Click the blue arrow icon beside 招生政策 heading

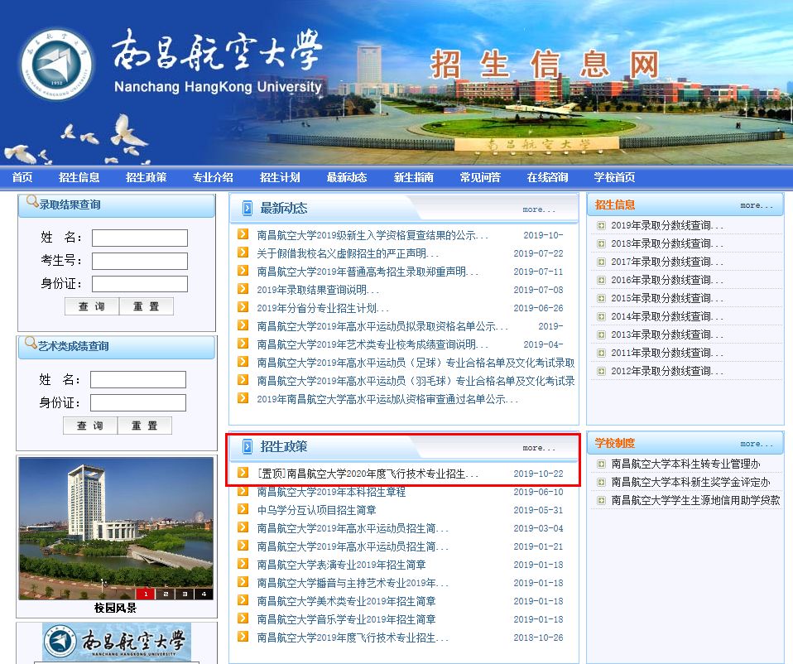(x=248, y=446)
